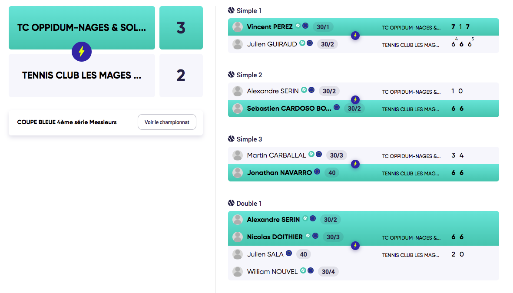
Task: Click the lightning icon in the Simple 3 match
Action: [355, 164]
